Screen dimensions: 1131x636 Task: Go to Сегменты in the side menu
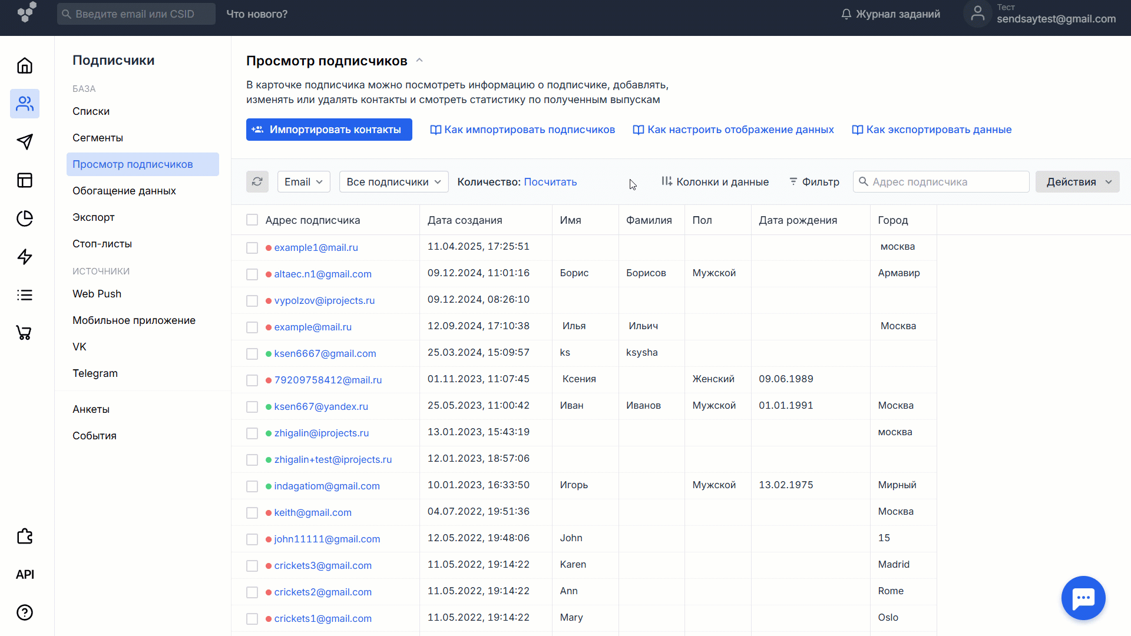click(x=98, y=138)
